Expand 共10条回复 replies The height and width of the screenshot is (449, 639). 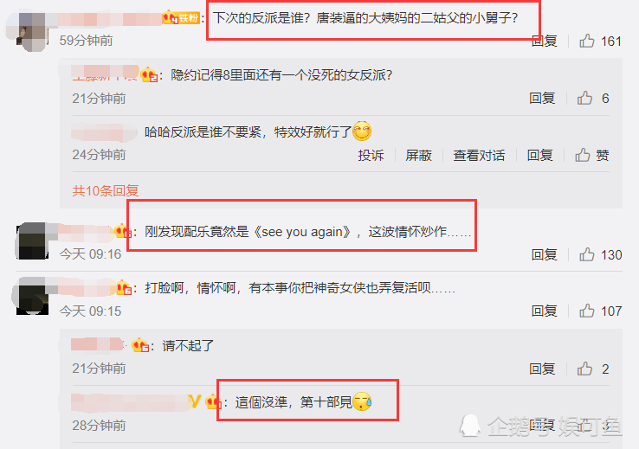coord(105,190)
